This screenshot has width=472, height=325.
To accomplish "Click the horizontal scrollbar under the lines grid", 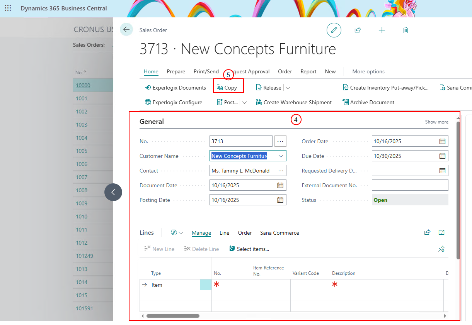I will [x=173, y=316].
